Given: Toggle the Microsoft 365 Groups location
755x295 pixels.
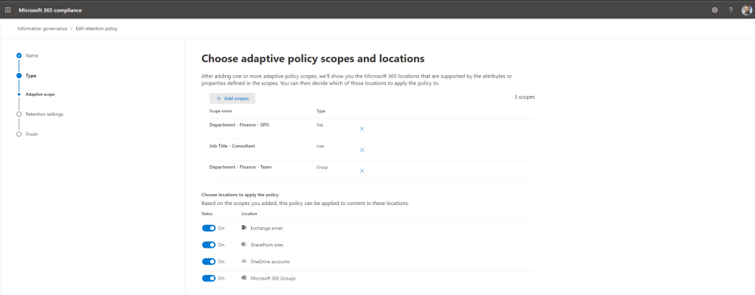Looking at the screenshot, I should click(x=209, y=278).
